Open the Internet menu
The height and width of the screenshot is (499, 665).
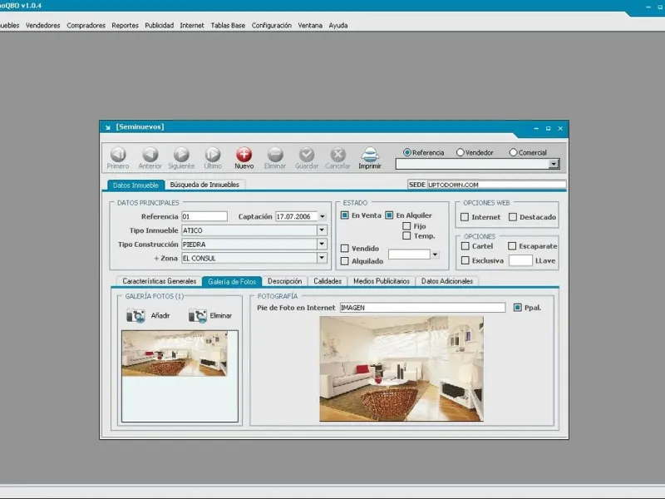coord(192,26)
